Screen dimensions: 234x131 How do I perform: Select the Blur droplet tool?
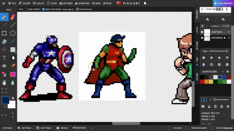pyautogui.click(x=13, y=83)
